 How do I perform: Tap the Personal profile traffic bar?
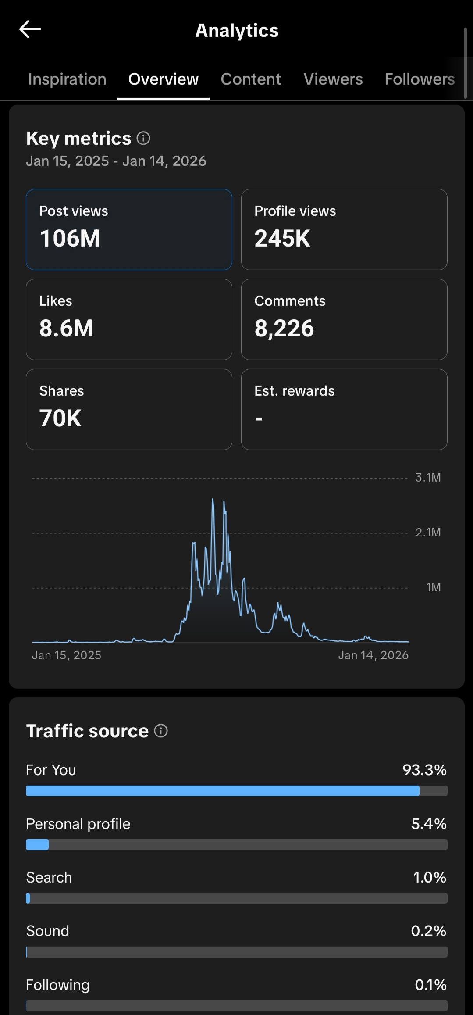(237, 844)
